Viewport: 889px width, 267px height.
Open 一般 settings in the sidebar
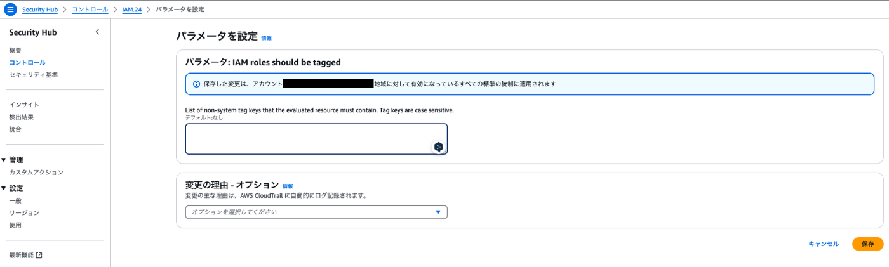(15, 200)
